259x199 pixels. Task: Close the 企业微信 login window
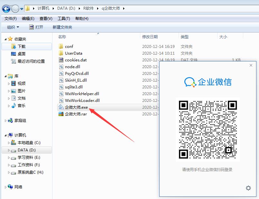pos(251,65)
